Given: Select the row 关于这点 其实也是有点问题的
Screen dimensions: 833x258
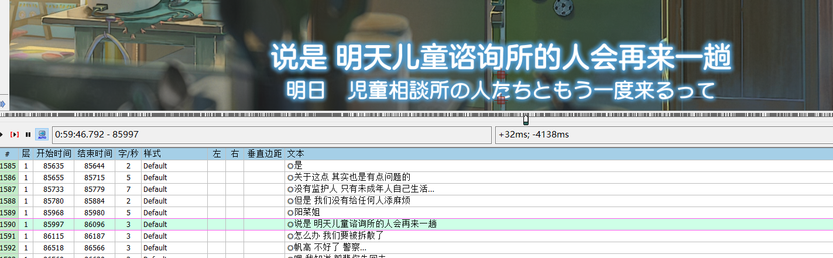Looking at the screenshot, I should [416, 177].
